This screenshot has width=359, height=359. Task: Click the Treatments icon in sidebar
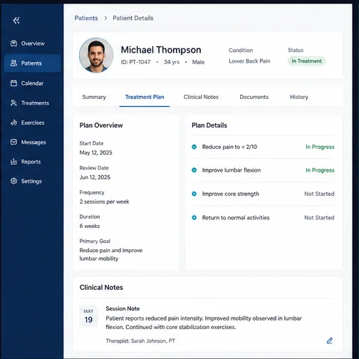(14, 103)
